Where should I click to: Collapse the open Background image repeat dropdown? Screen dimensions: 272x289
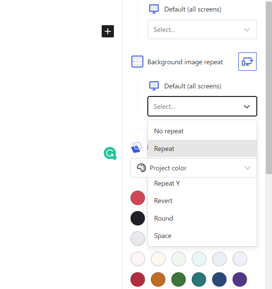tap(247, 106)
